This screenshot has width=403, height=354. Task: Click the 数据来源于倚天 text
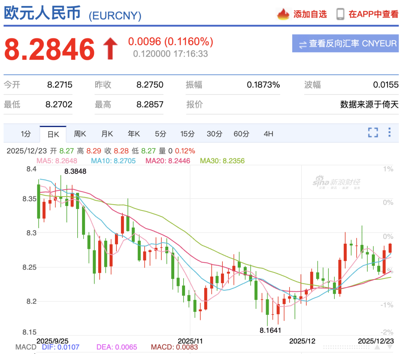tap(369, 104)
